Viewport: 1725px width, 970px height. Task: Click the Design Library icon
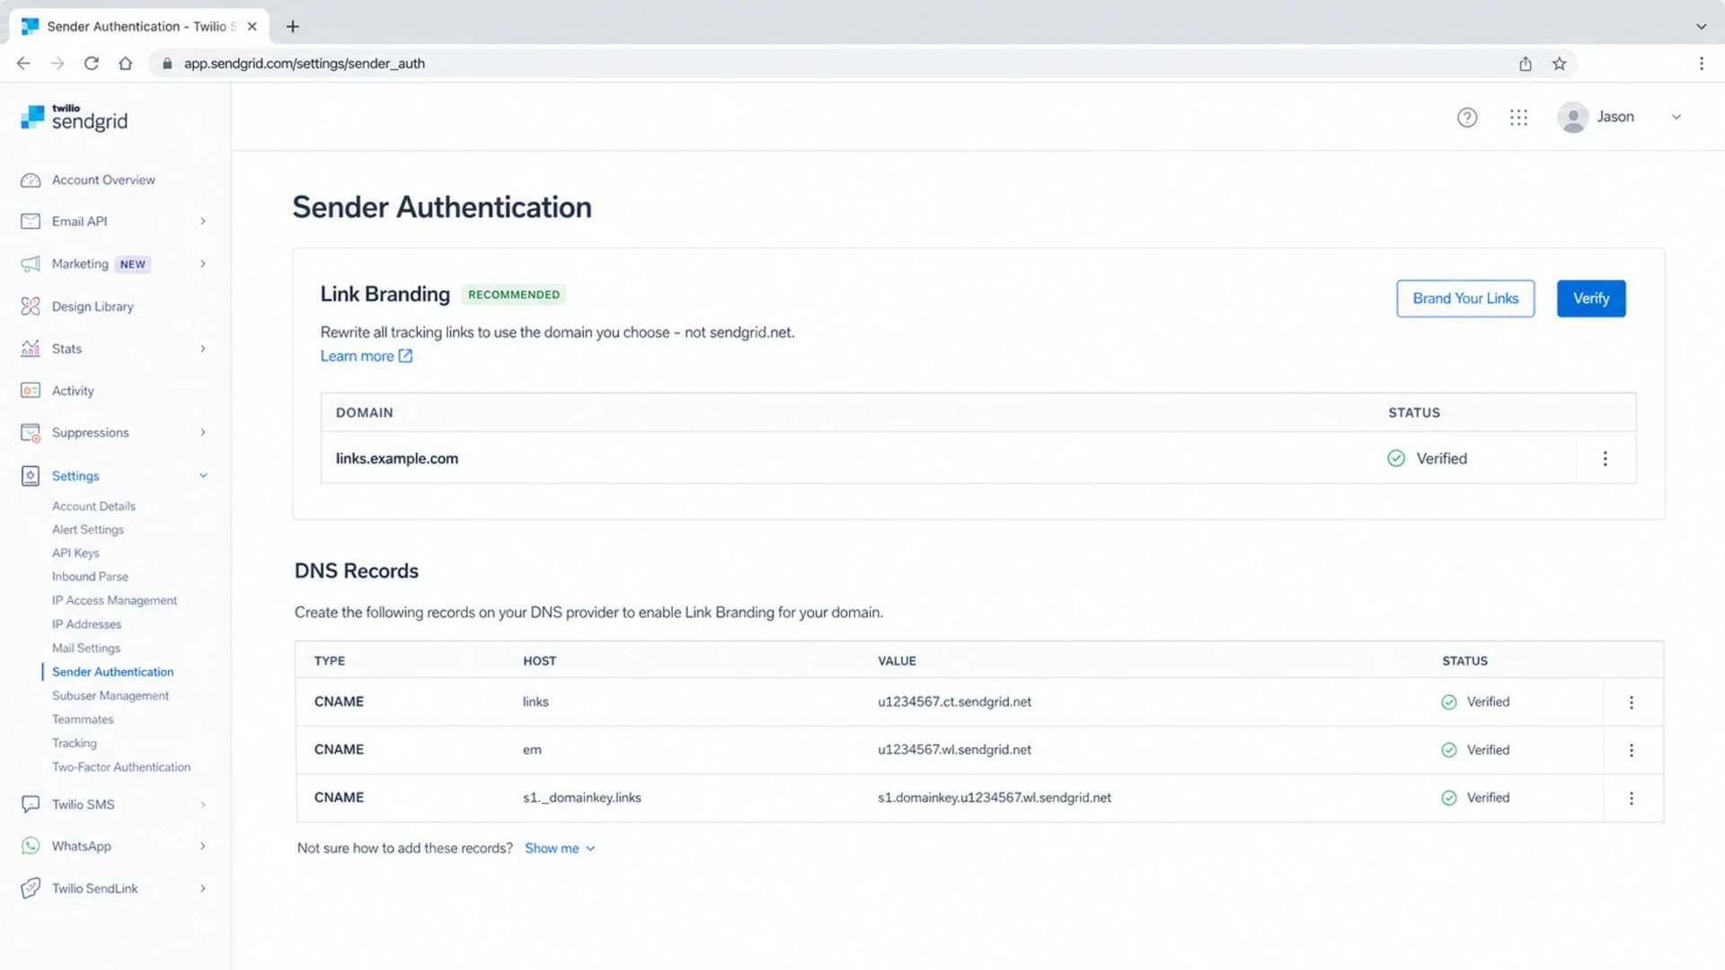[x=31, y=306]
